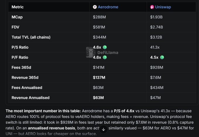Click the green dot beside Aerodrome P/S 4.6x
The height and width of the screenshot is (137, 199).
pyautogui.click(x=105, y=47)
